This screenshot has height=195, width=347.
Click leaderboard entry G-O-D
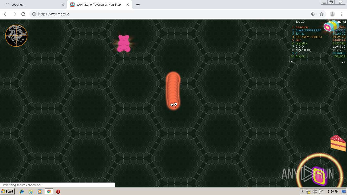click(x=300, y=47)
